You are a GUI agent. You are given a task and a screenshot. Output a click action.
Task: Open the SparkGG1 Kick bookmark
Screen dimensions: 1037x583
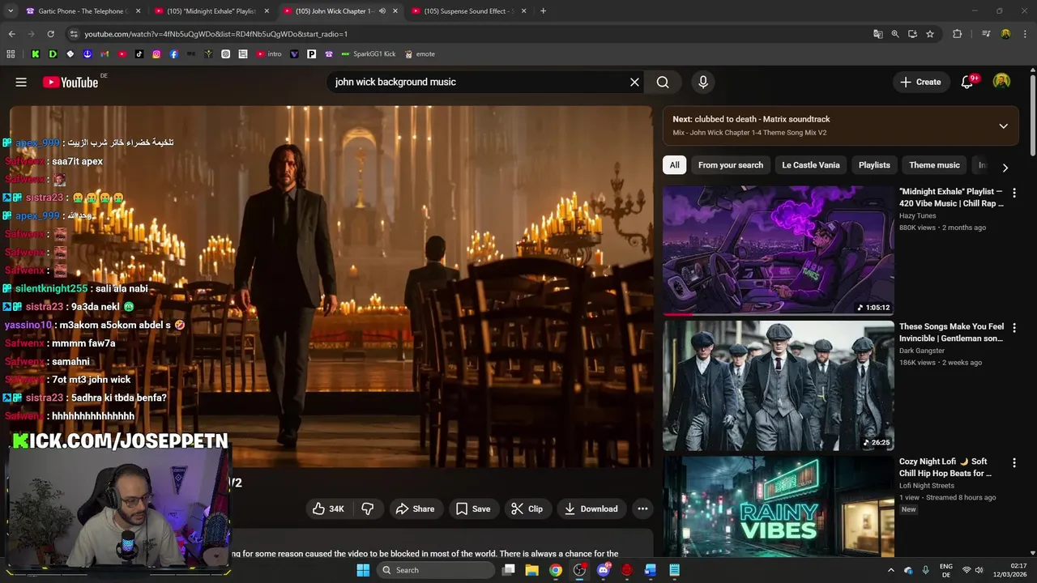click(369, 54)
